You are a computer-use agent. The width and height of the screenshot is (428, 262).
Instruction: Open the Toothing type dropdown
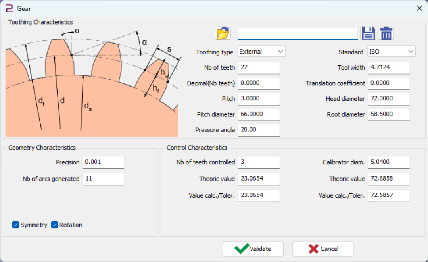point(261,52)
